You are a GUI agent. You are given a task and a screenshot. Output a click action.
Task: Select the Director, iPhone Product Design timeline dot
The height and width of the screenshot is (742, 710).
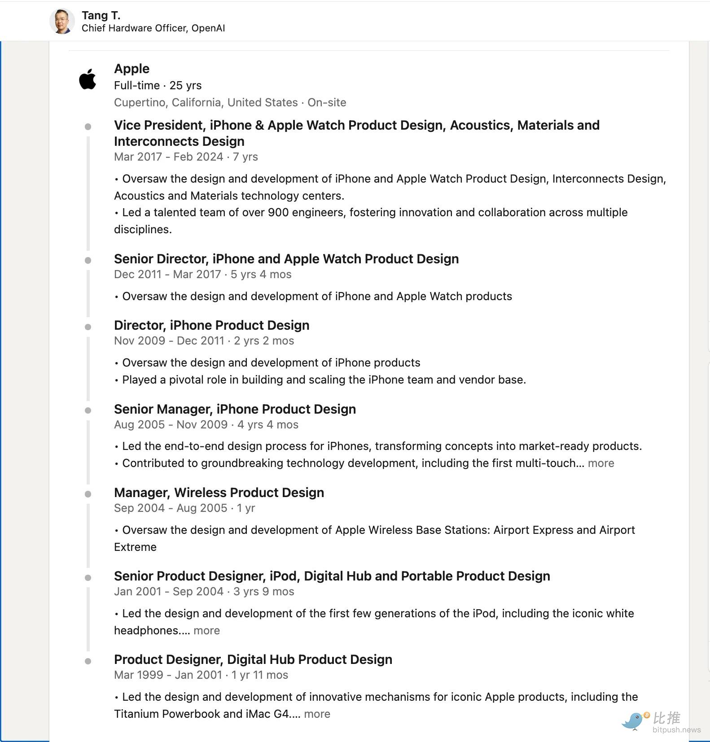(x=88, y=327)
